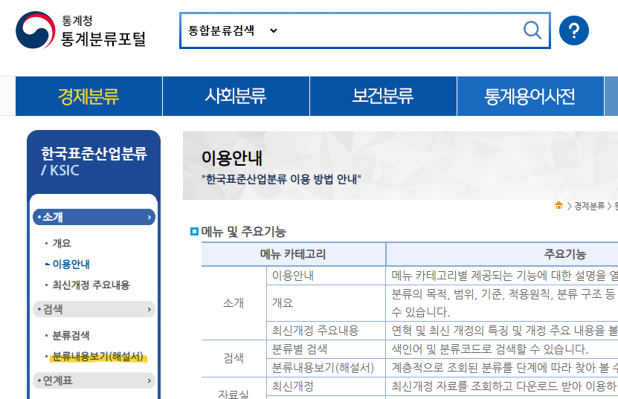This screenshot has width=618, height=399.
Task: Click the 경제분류 breadcrumb link
Action: coord(589,206)
